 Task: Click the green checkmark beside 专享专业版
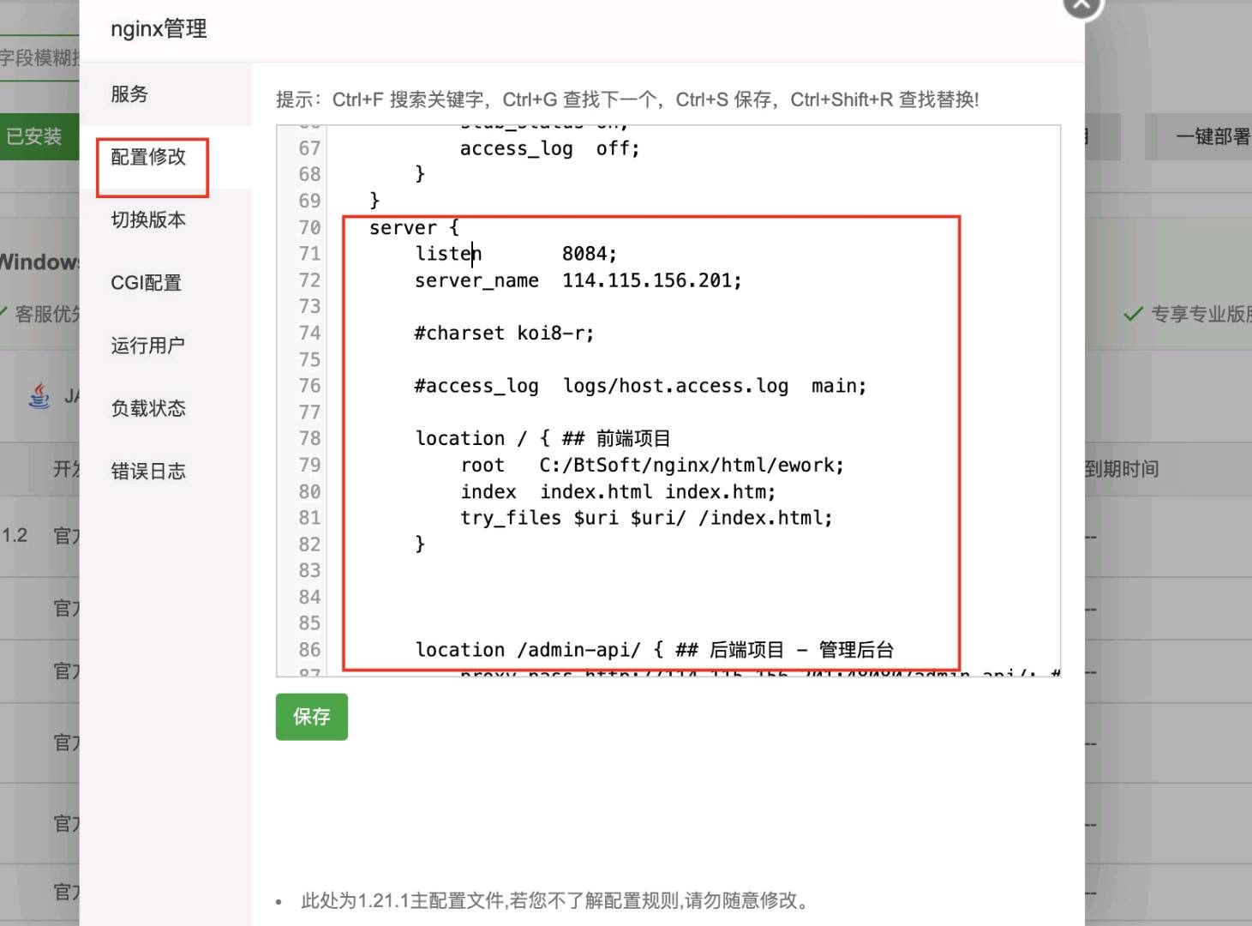[x=1133, y=314]
